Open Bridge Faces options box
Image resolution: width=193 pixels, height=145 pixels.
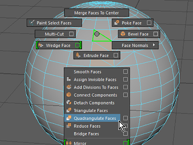(125, 134)
